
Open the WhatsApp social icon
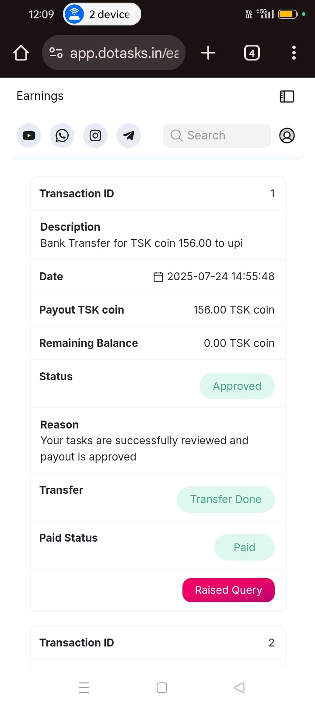tap(62, 136)
